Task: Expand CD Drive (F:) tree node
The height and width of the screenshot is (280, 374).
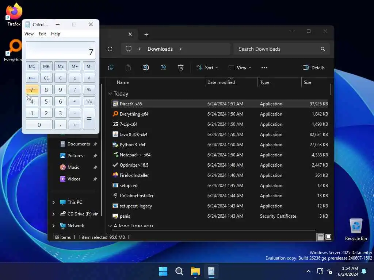Action: point(53,214)
